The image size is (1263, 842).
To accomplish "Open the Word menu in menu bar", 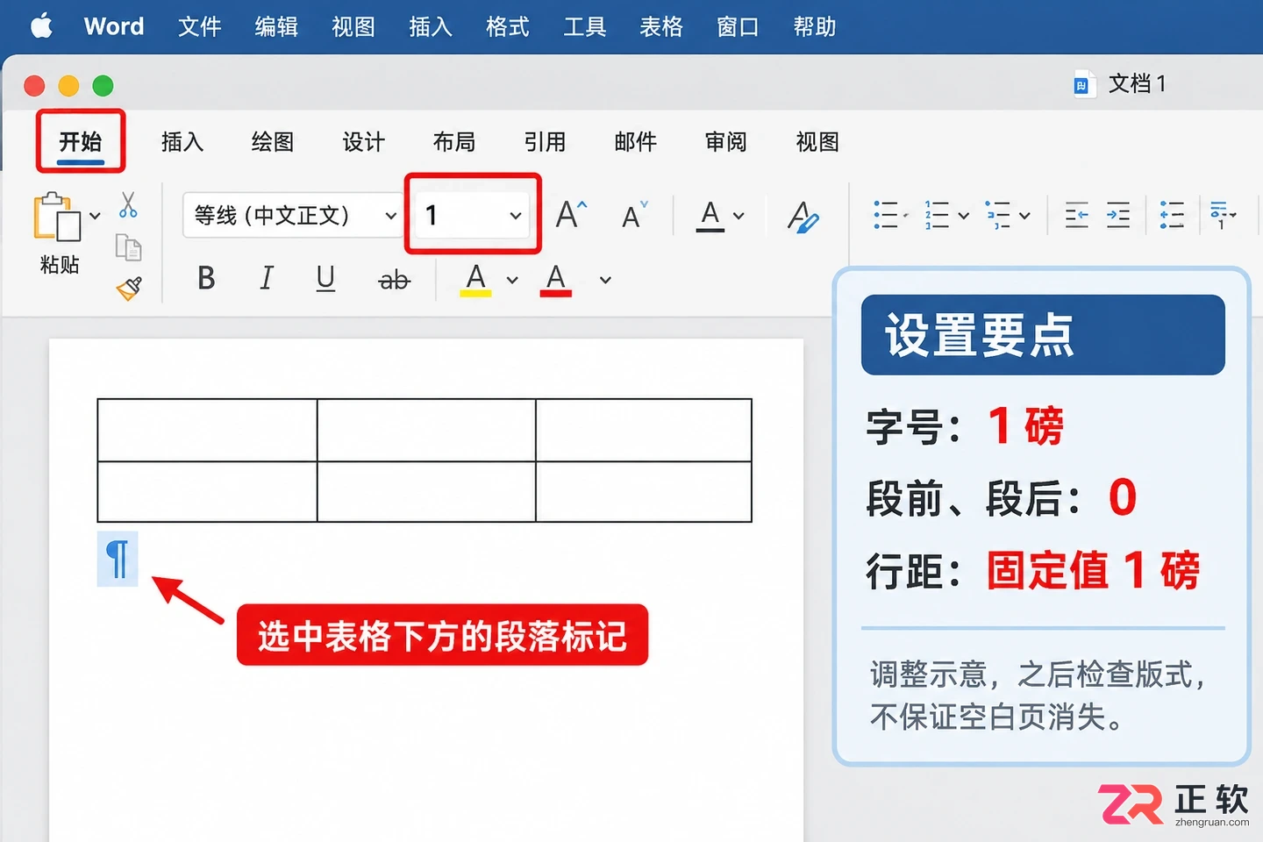I will click(x=114, y=26).
